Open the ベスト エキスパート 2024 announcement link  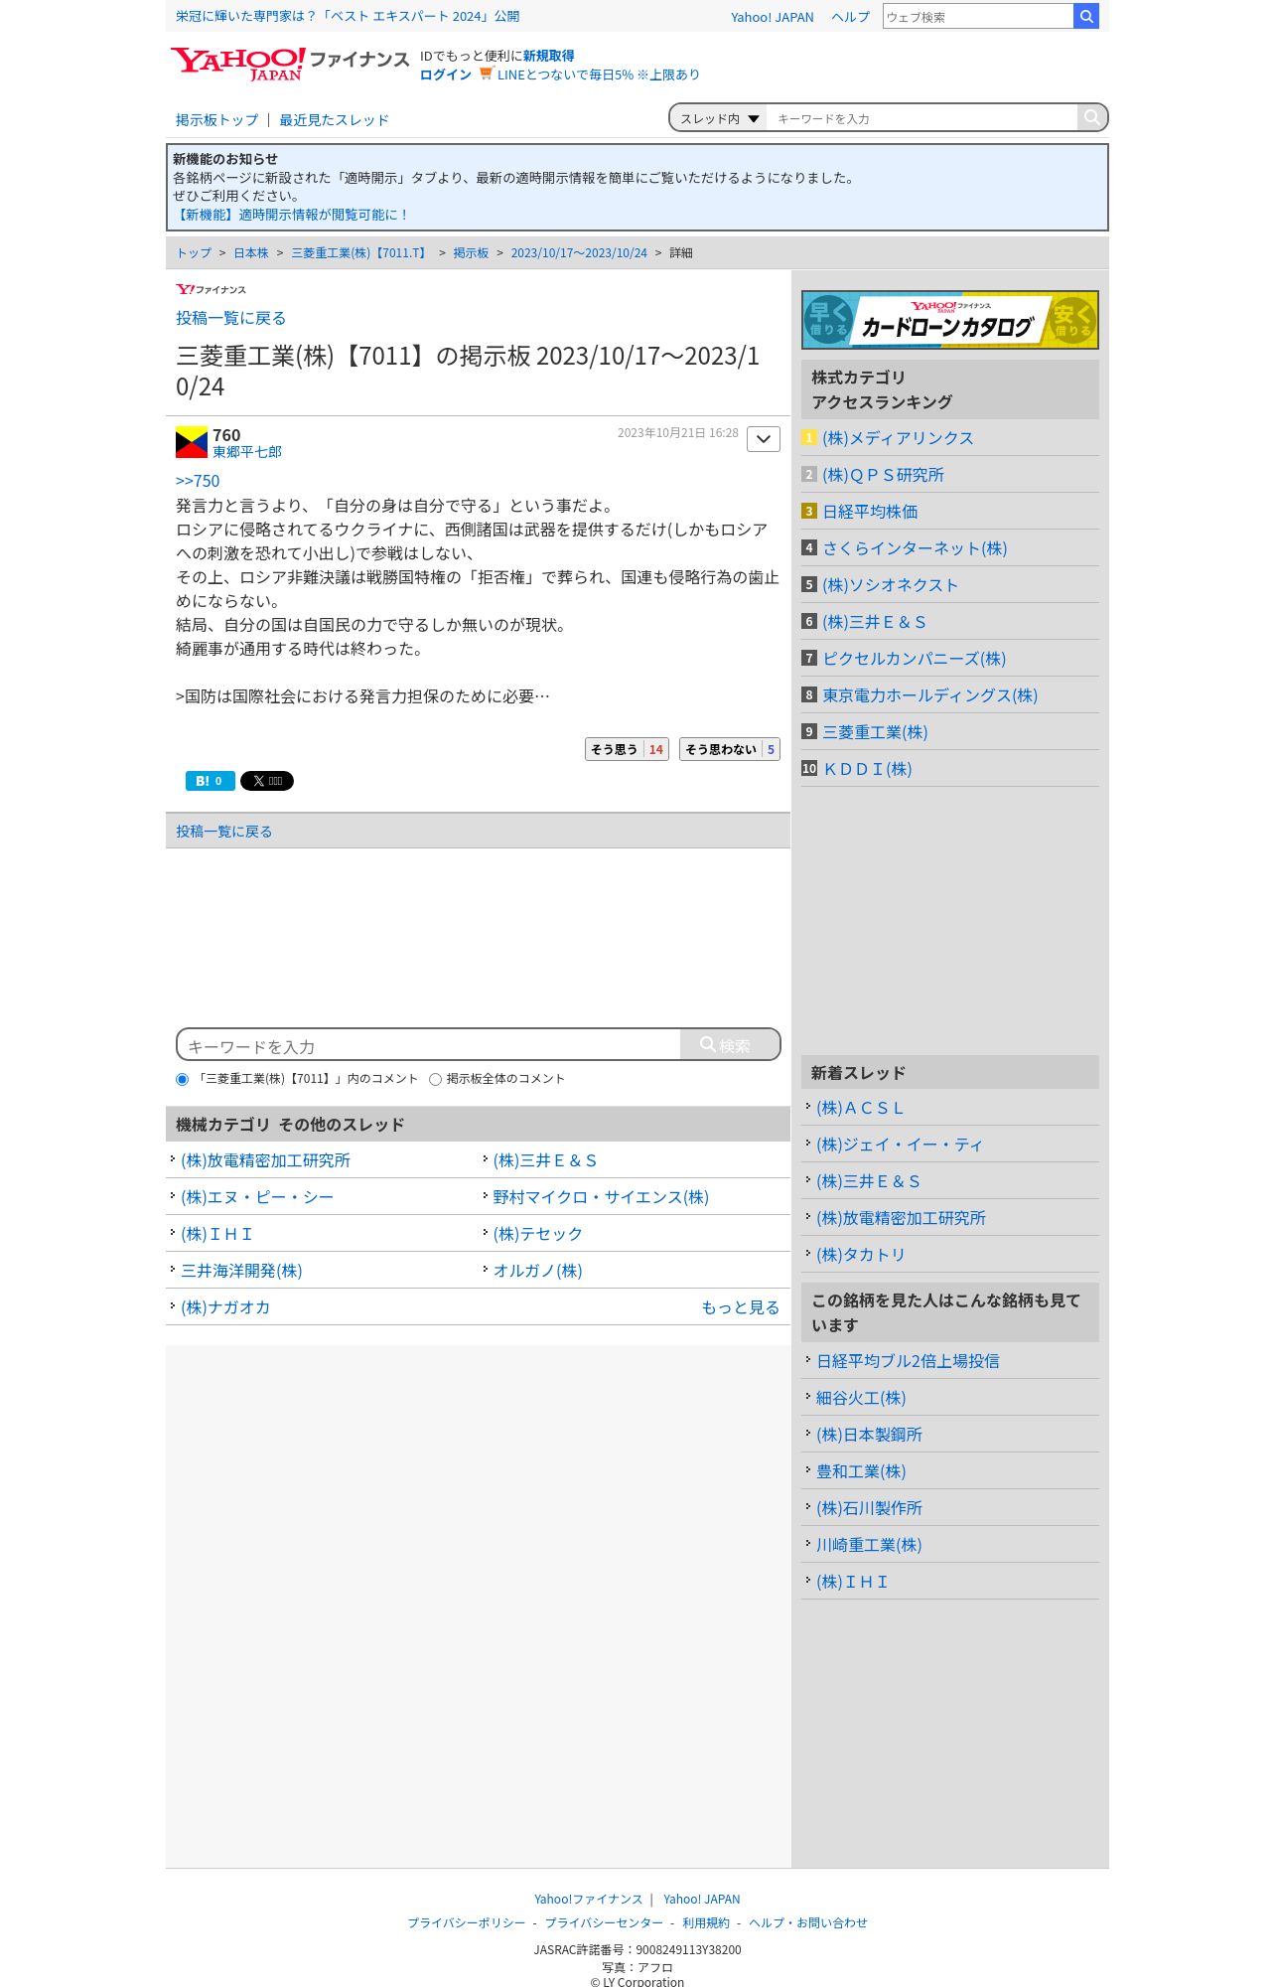pos(348,16)
